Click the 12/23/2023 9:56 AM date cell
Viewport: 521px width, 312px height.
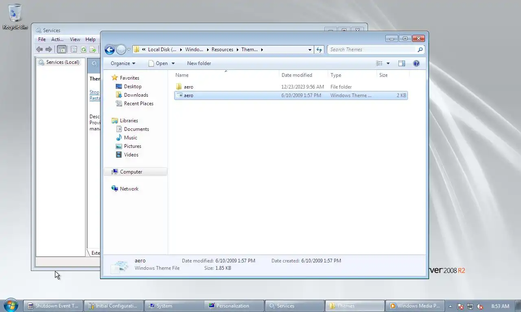click(303, 87)
